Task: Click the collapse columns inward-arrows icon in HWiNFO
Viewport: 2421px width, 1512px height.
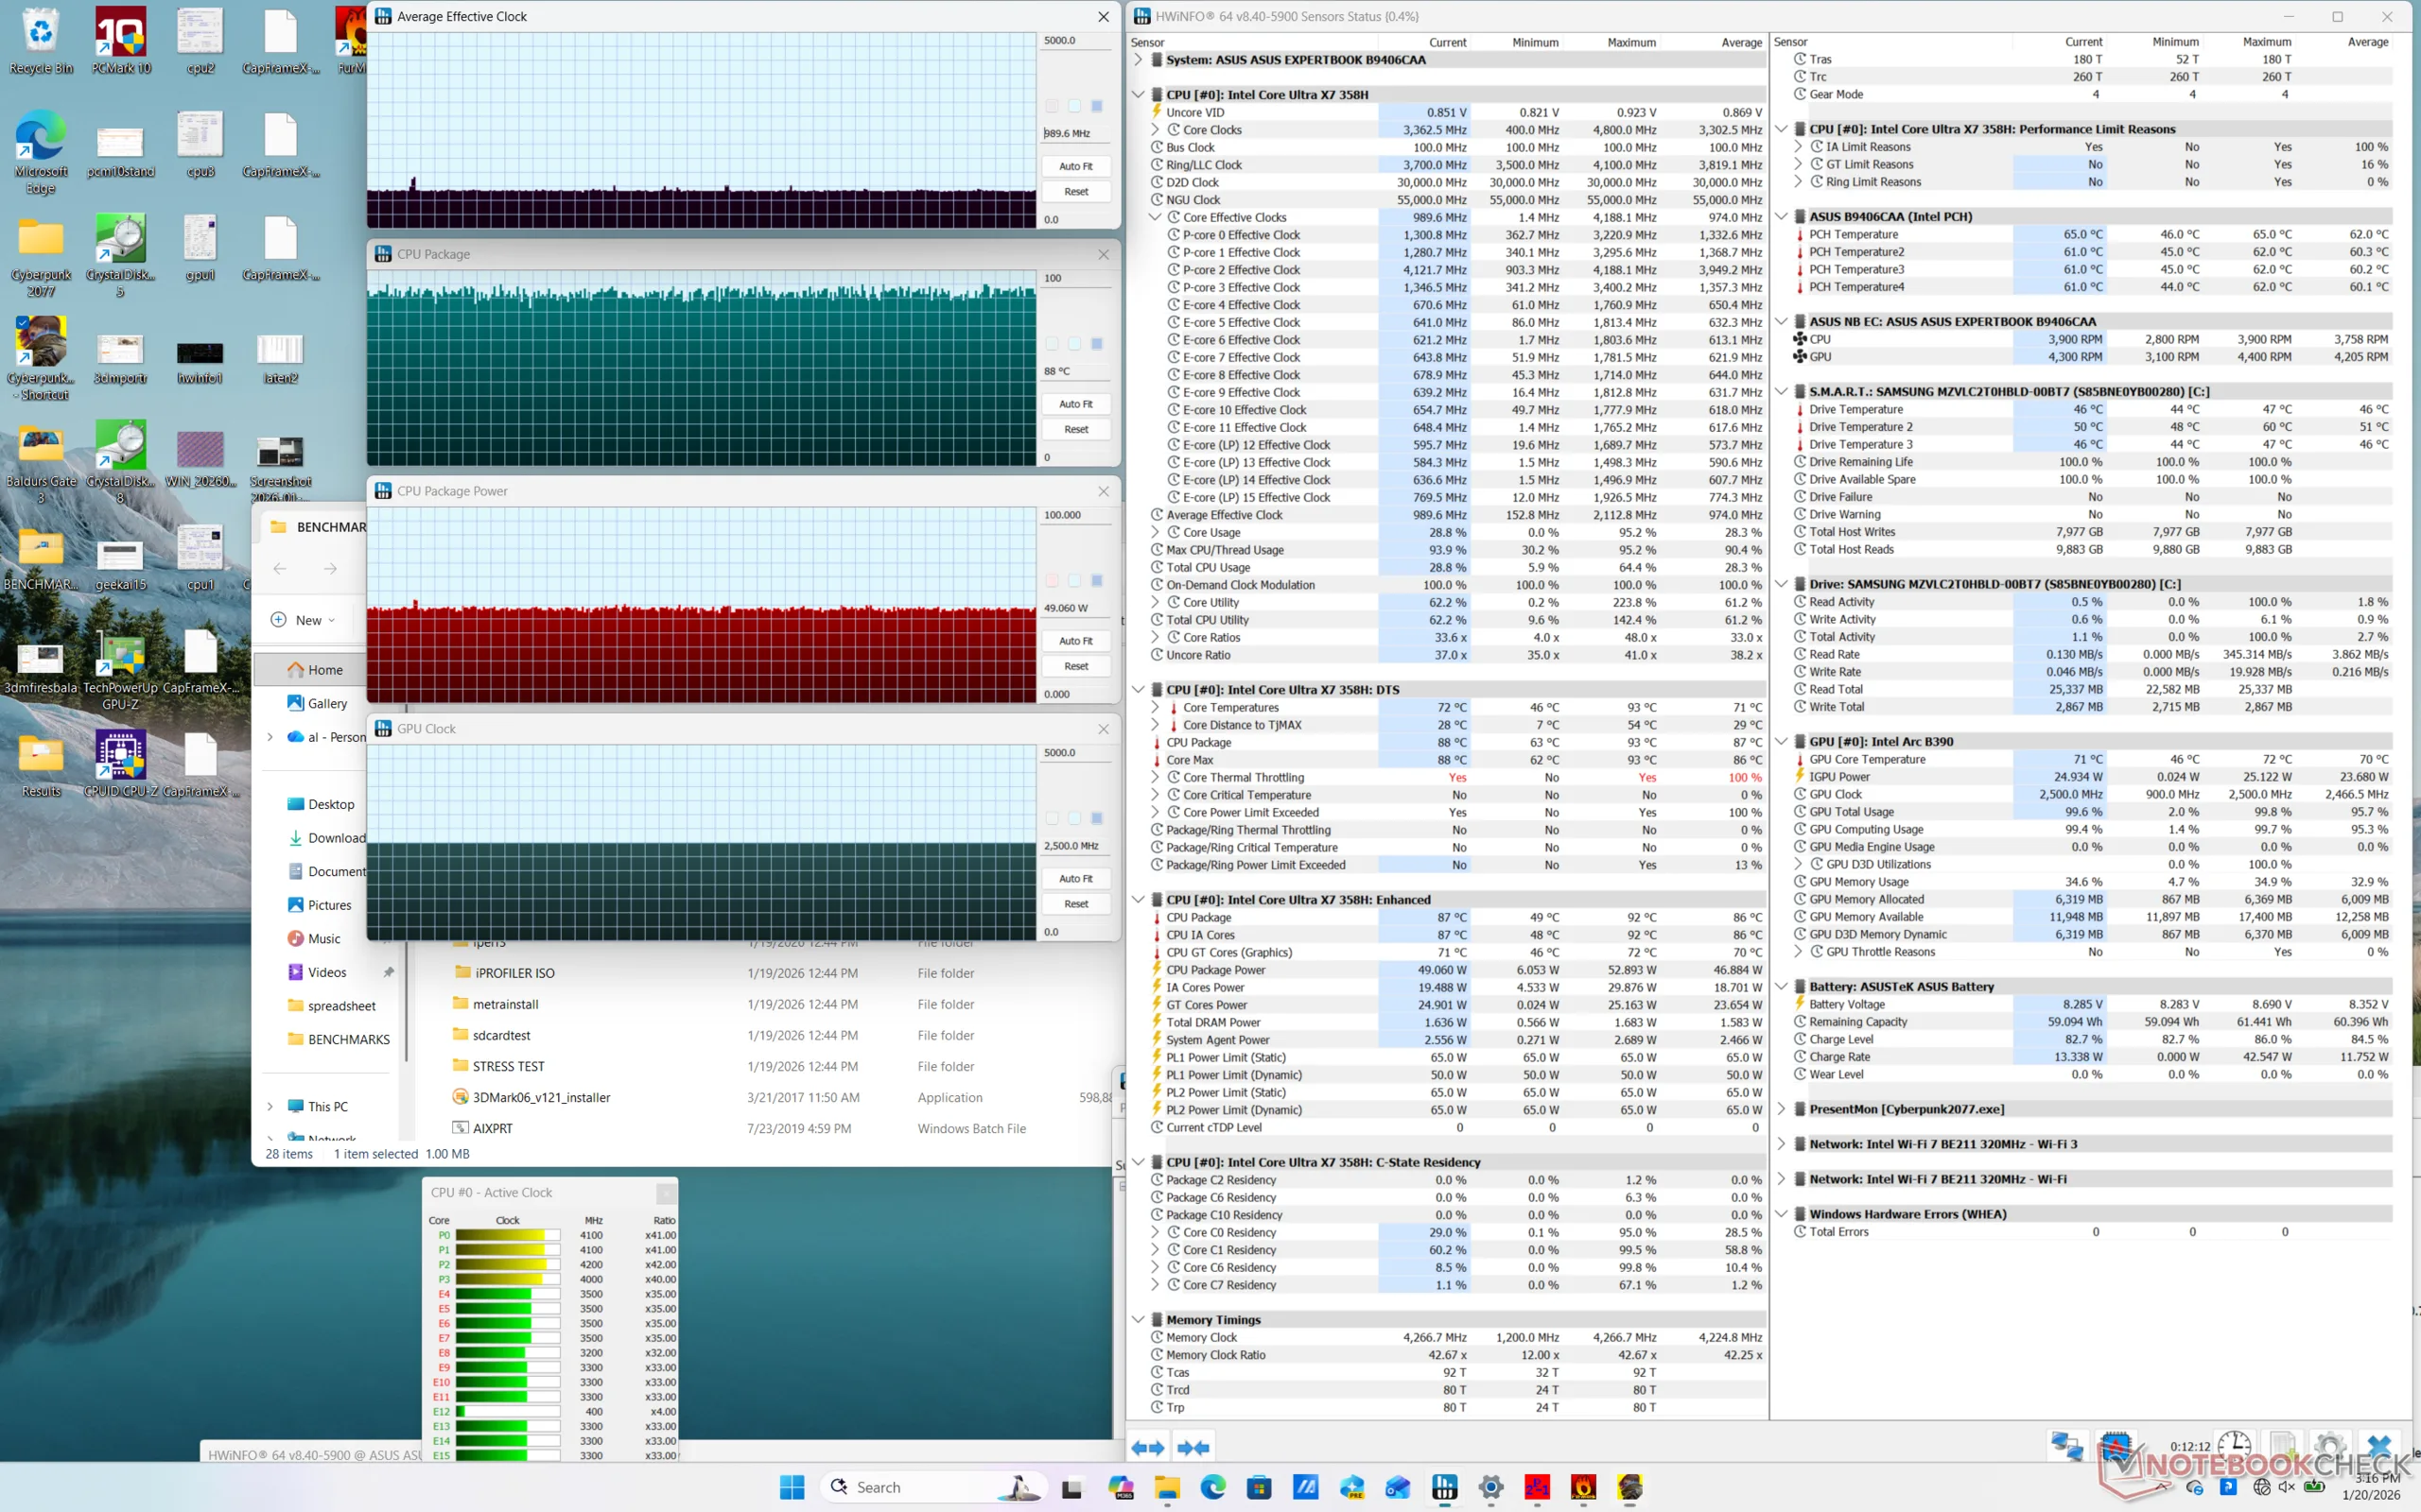Action: coord(1193,1447)
